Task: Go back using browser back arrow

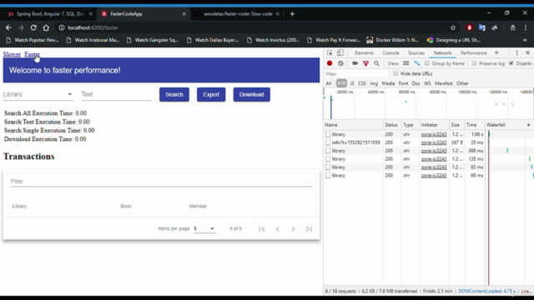Action: point(8,27)
